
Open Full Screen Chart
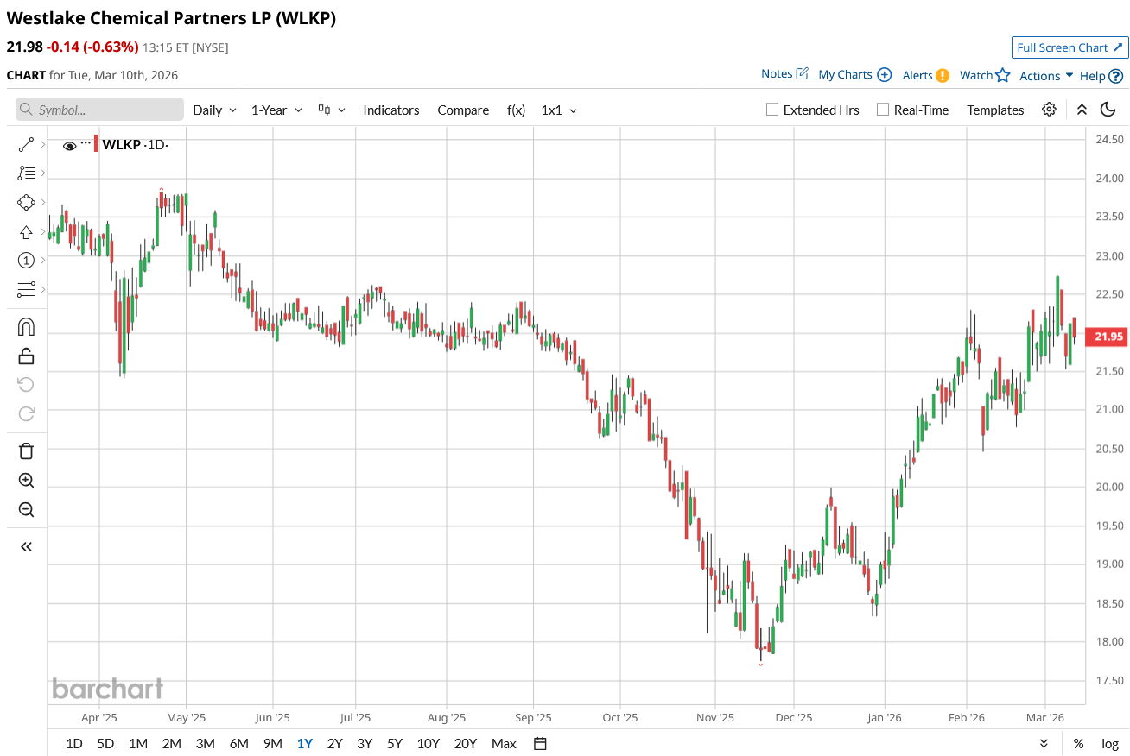(x=1070, y=47)
